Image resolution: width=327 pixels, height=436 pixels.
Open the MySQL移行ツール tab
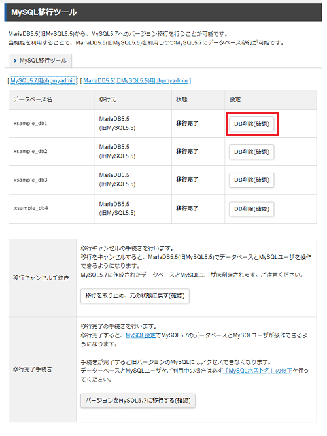pos(41,61)
